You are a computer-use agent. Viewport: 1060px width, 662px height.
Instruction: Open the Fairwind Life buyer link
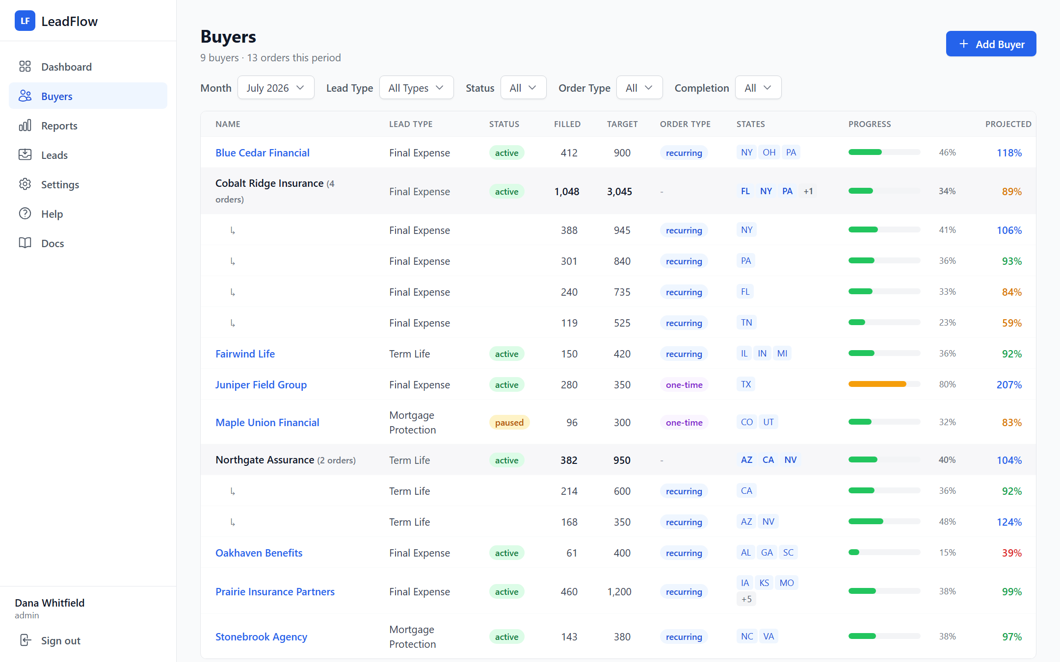tap(245, 354)
